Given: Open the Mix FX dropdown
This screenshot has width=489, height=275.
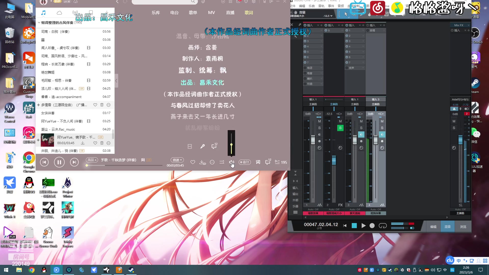Looking at the screenshot, I should click(x=460, y=25).
